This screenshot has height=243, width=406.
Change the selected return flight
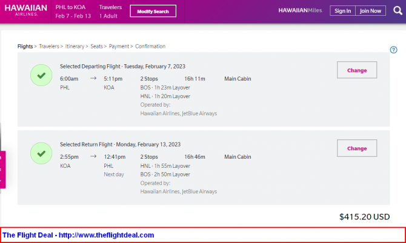point(357,148)
